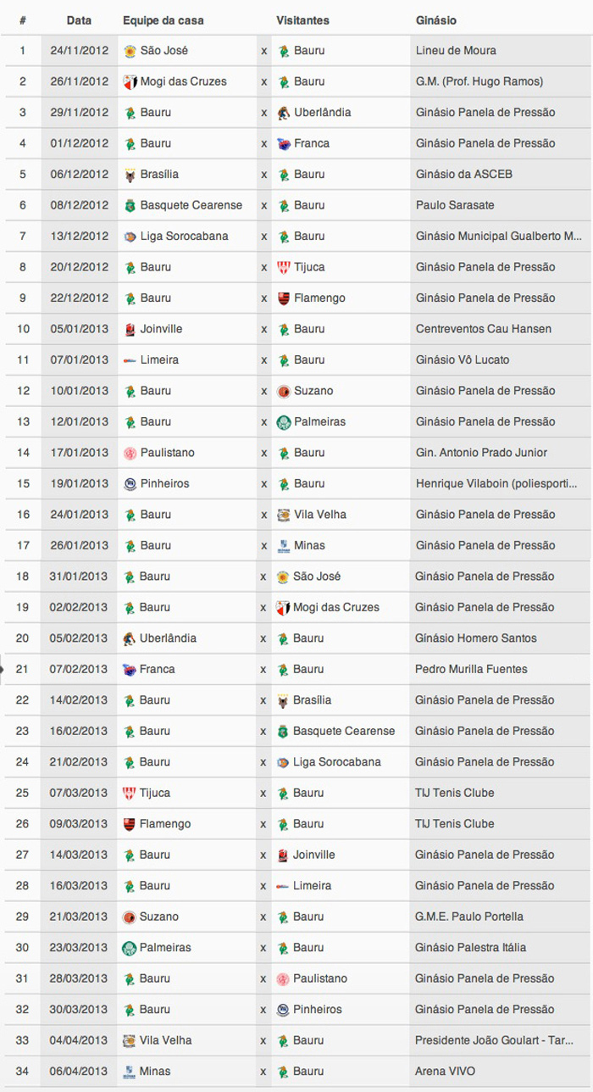Click the Mogi das Cruzes logo in row 2
This screenshot has height=1092, width=593.
[130, 82]
